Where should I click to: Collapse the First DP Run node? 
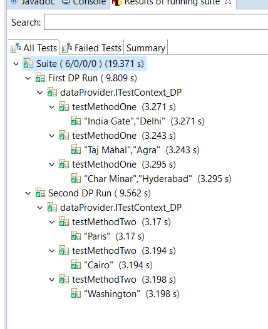[28, 78]
